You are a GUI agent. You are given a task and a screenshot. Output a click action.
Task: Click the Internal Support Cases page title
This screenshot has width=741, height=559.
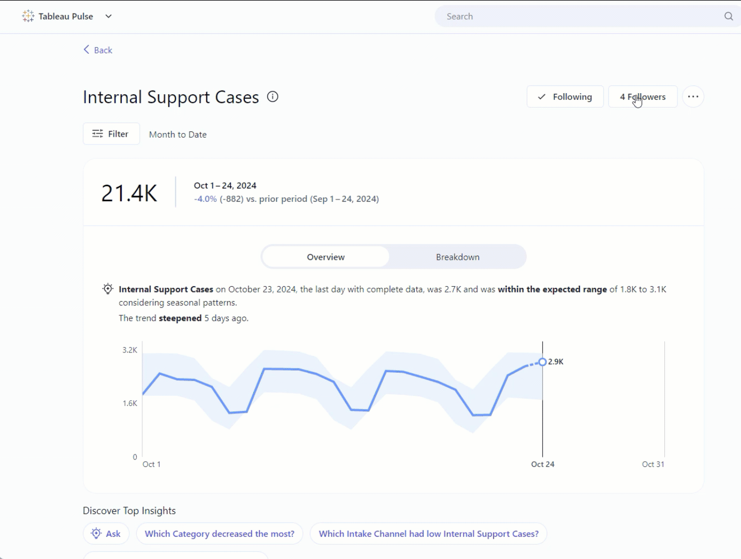point(171,97)
